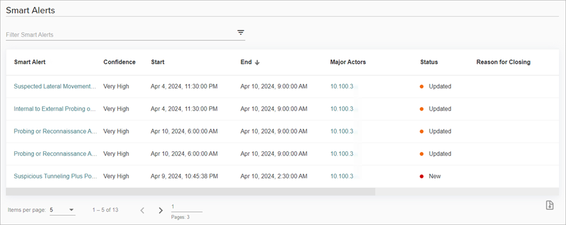This screenshot has height=225, width=566.
Task: Open Internal to External Probing alert
Action: click(55, 109)
